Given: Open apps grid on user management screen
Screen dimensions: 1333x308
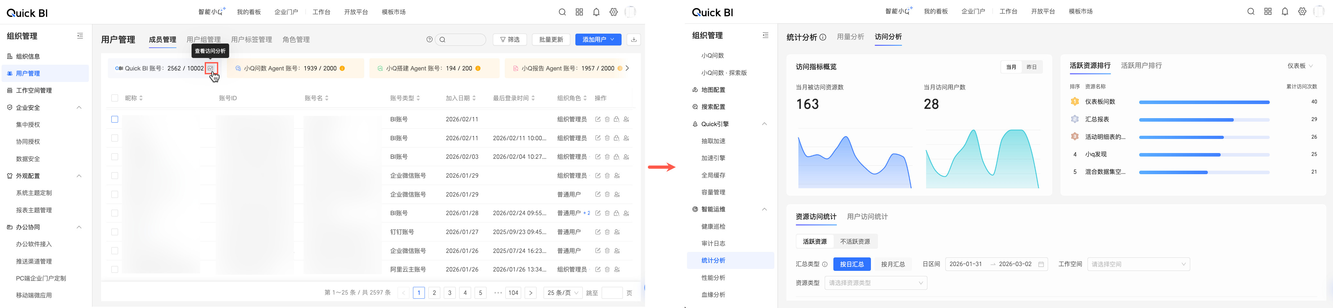Looking at the screenshot, I should 579,12.
